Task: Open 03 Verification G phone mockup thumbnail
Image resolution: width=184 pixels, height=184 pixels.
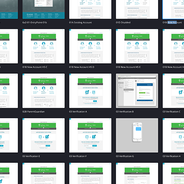Action: coord(137,136)
